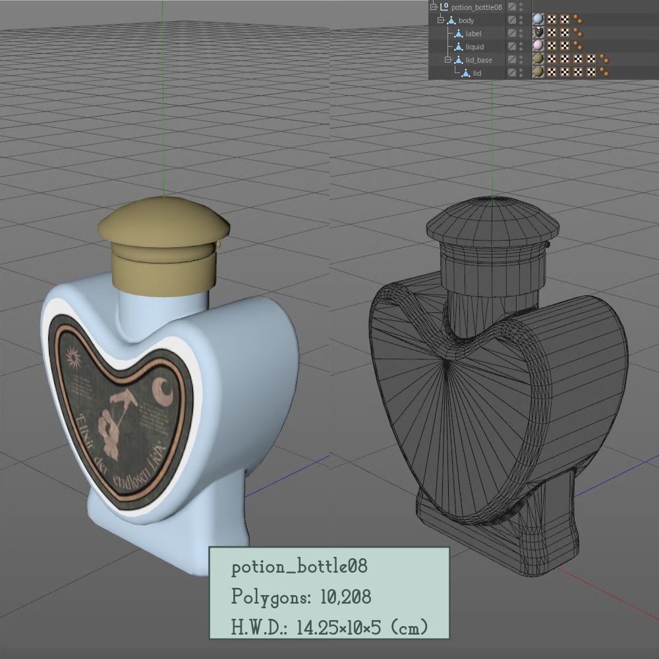Select the orange Phong tag on label row

click(x=578, y=32)
